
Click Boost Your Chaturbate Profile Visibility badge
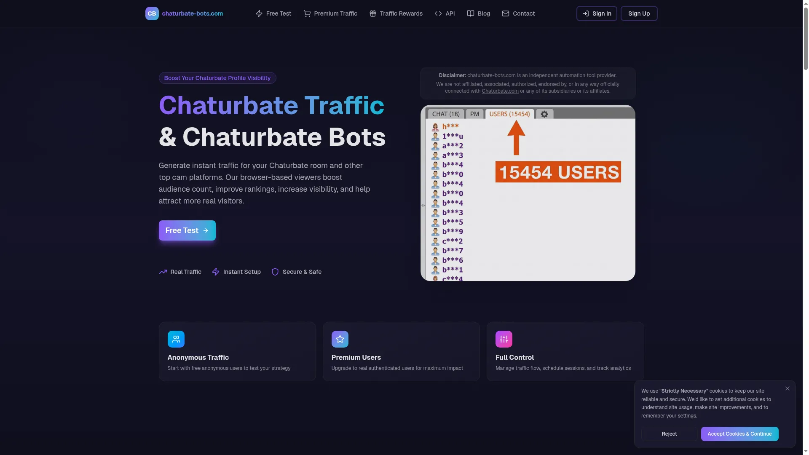(x=217, y=78)
